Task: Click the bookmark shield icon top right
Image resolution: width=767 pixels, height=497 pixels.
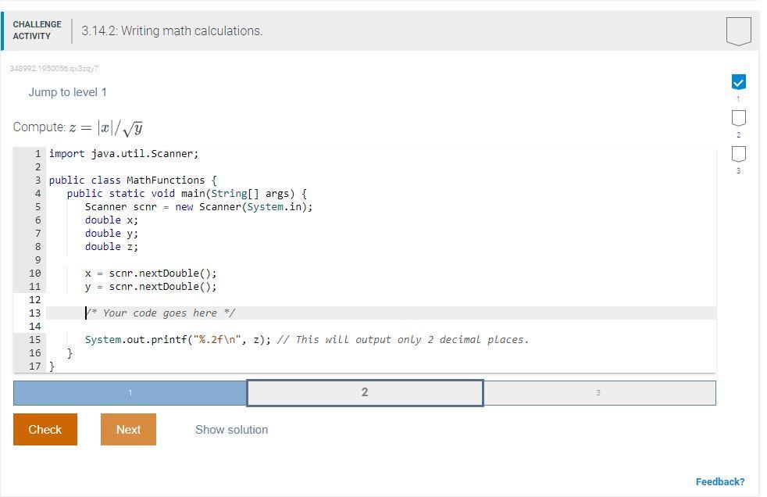Action: (737, 31)
